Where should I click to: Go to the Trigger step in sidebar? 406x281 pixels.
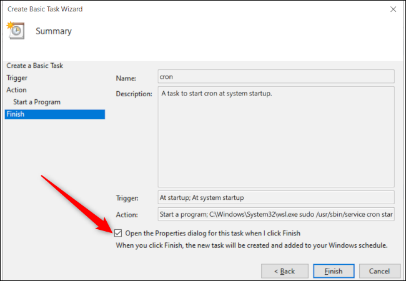point(17,77)
